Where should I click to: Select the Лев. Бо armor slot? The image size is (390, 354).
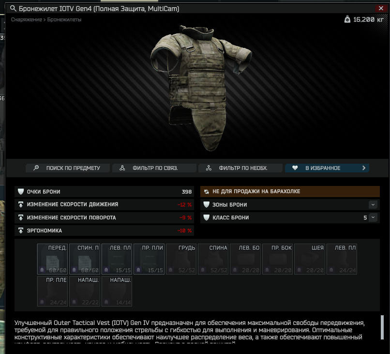(x=245, y=259)
